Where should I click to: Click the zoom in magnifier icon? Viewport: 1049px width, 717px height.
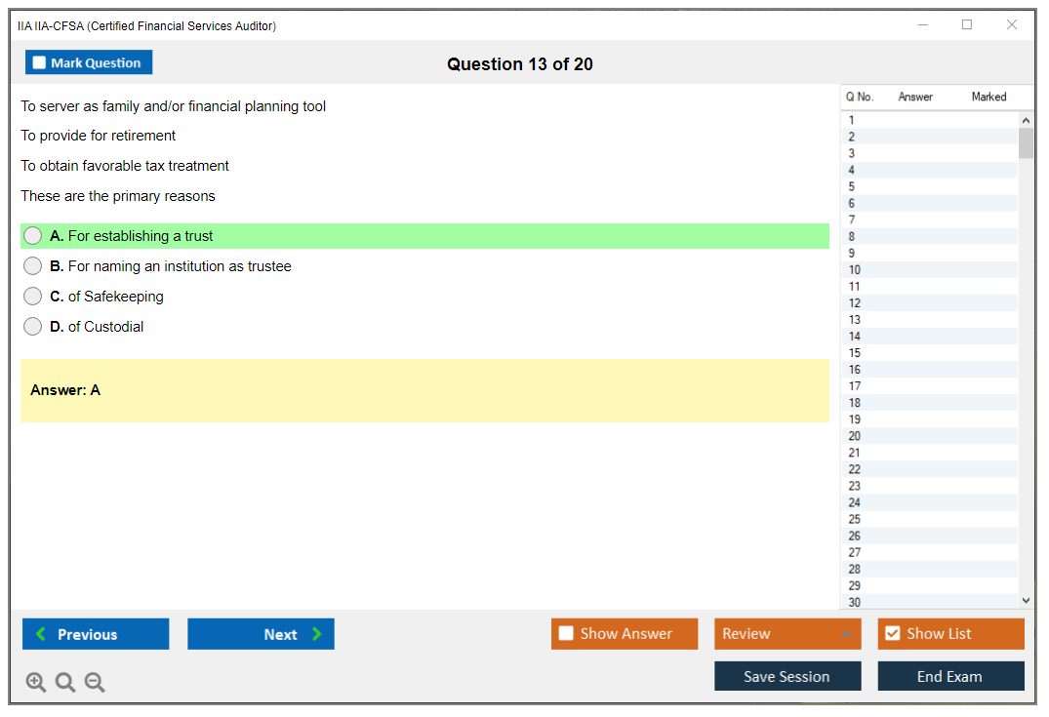pyautogui.click(x=36, y=683)
